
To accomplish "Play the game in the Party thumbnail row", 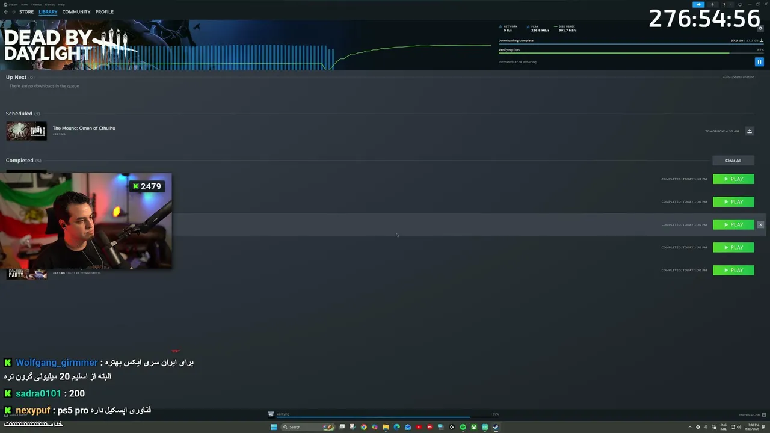I will click(733, 270).
